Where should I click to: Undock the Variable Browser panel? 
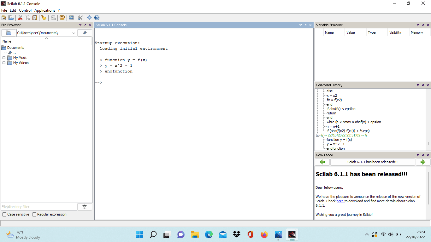(x=423, y=25)
